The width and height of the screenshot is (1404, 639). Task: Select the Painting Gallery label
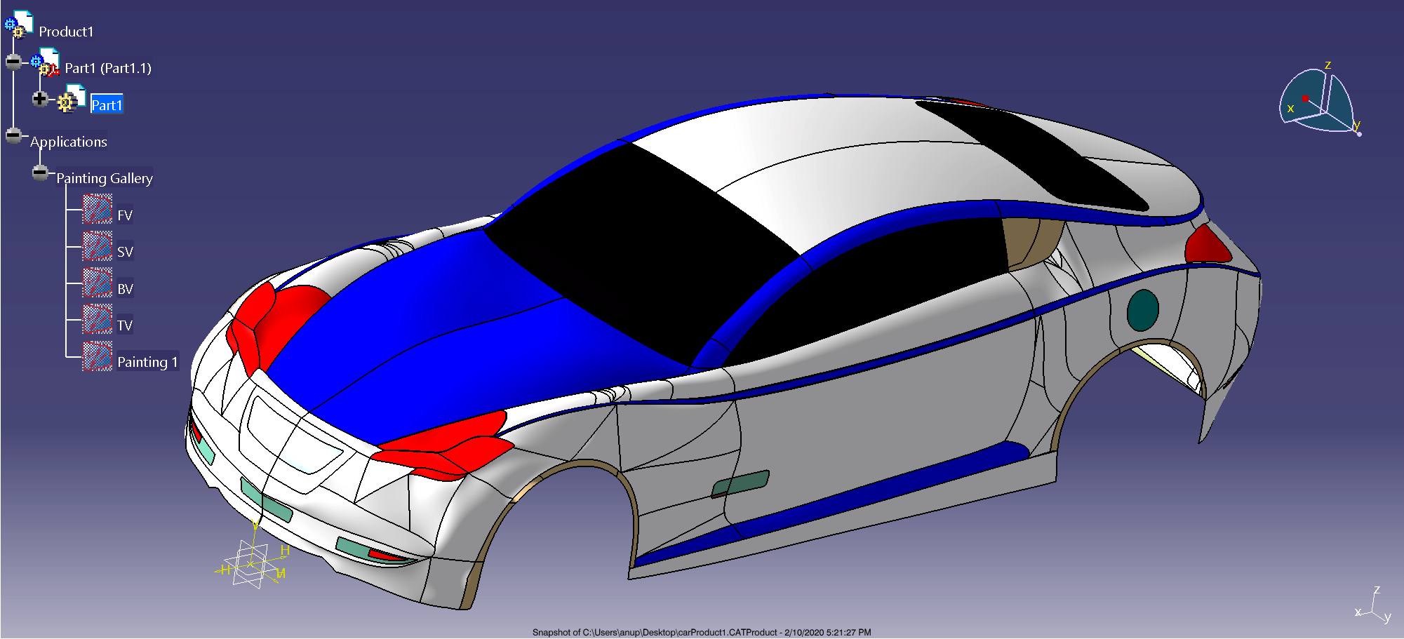(105, 178)
